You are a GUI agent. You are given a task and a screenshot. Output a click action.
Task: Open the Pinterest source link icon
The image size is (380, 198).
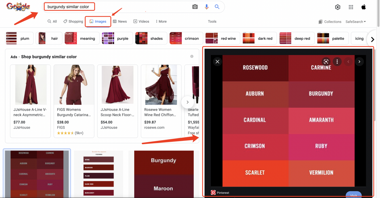coord(213,193)
